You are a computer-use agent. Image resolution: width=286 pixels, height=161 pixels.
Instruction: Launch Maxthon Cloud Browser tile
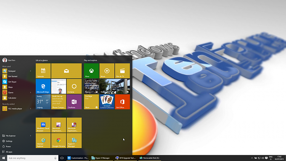[43, 125]
